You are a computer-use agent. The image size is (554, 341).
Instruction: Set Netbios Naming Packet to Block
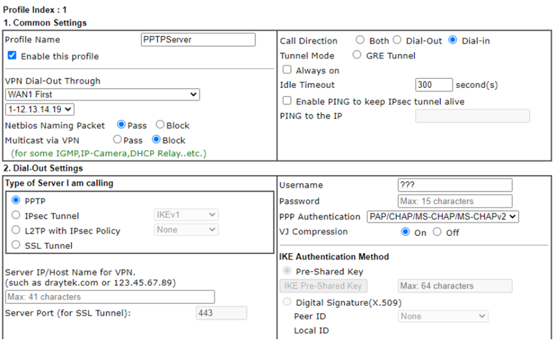click(x=160, y=125)
